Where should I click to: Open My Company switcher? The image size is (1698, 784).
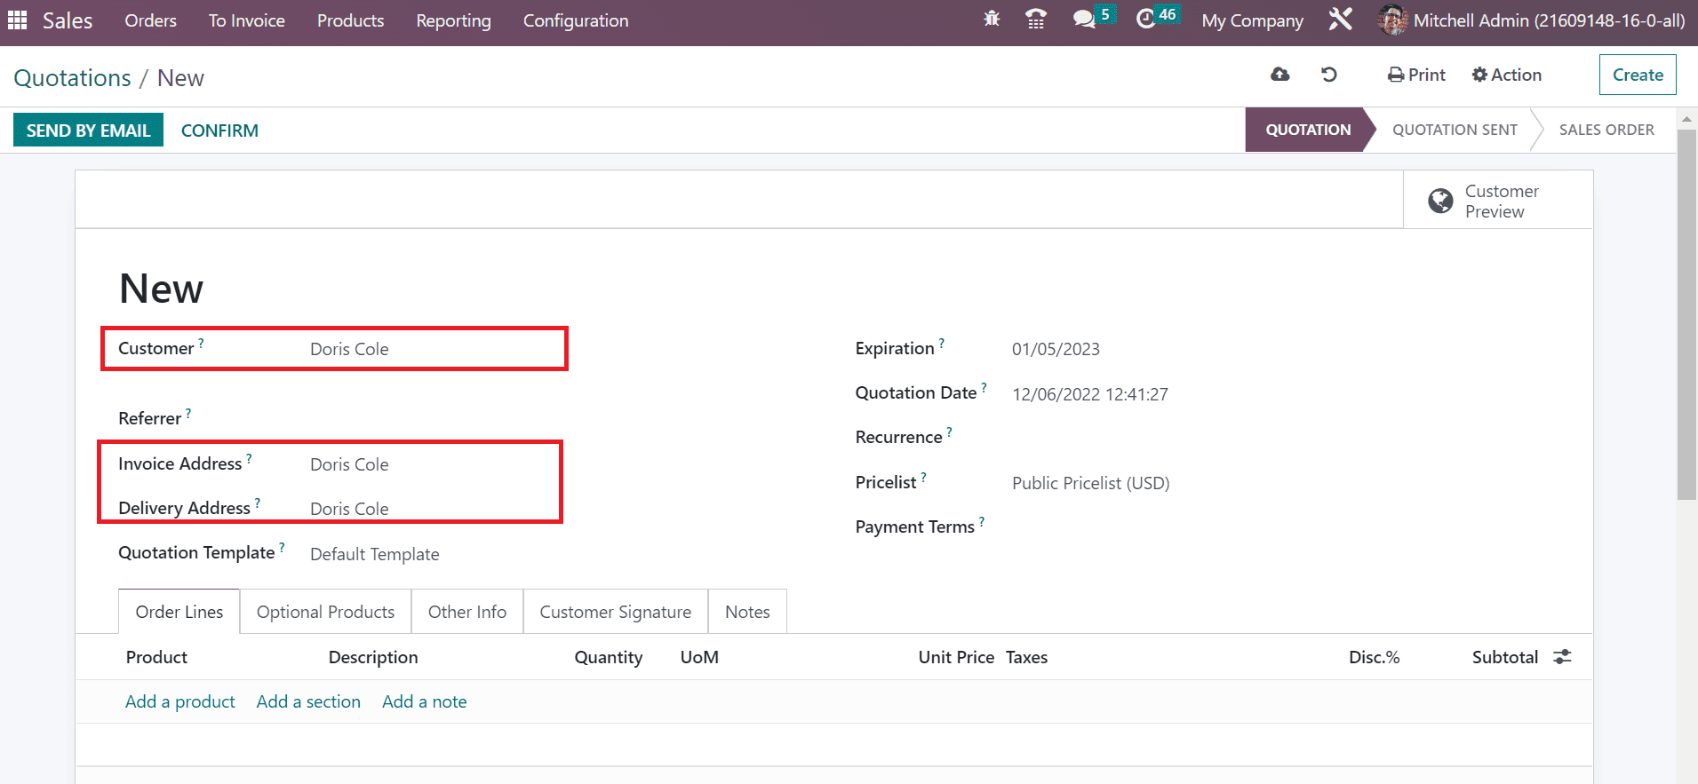pos(1253,20)
